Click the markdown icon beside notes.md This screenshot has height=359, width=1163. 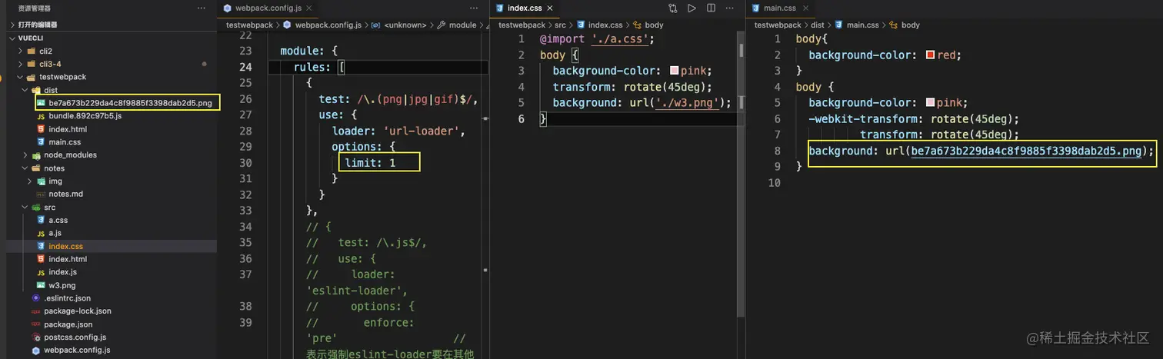[41, 194]
